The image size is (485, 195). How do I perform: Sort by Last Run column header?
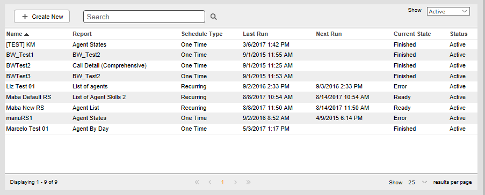[255, 34]
